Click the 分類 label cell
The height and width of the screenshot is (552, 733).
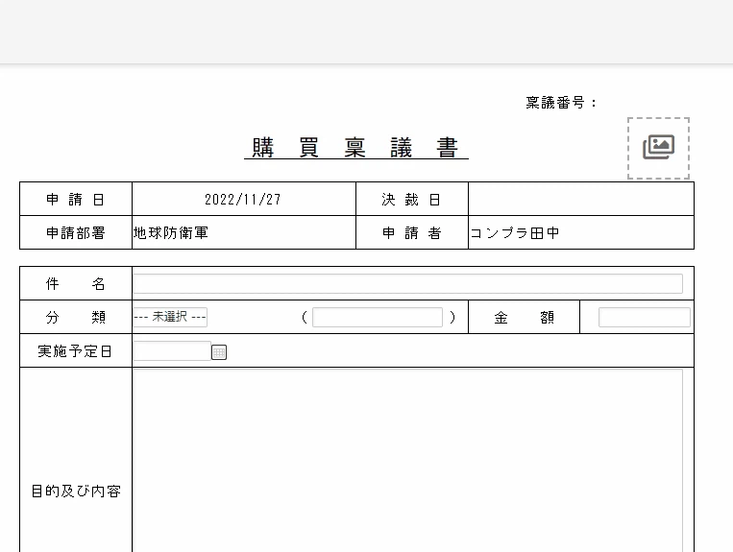click(76, 317)
